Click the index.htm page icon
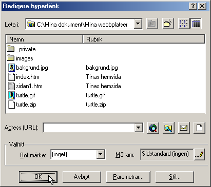The width and height of the screenshot is (211, 187). pyautogui.click(x=11, y=77)
